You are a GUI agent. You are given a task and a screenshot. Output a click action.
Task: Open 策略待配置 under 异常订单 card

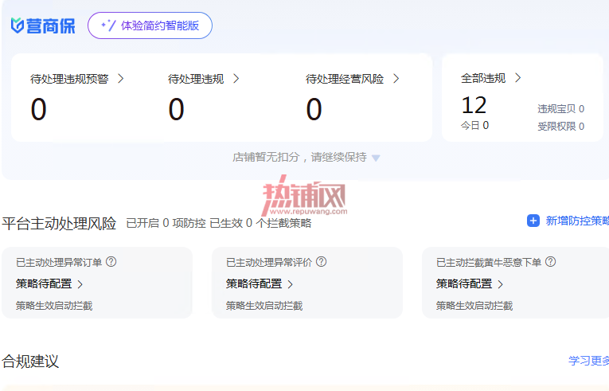tap(49, 284)
